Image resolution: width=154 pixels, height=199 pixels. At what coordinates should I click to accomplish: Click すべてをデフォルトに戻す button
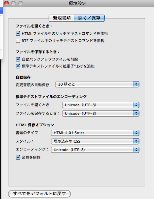(39, 194)
